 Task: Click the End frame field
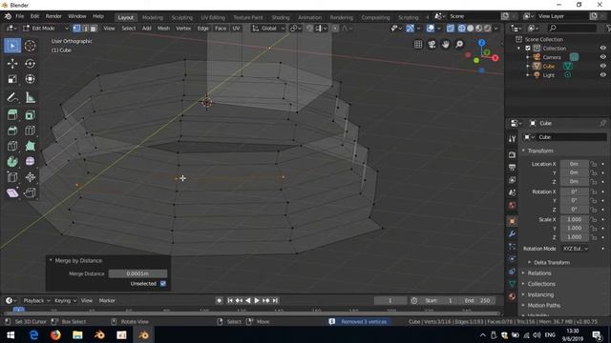coord(478,301)
